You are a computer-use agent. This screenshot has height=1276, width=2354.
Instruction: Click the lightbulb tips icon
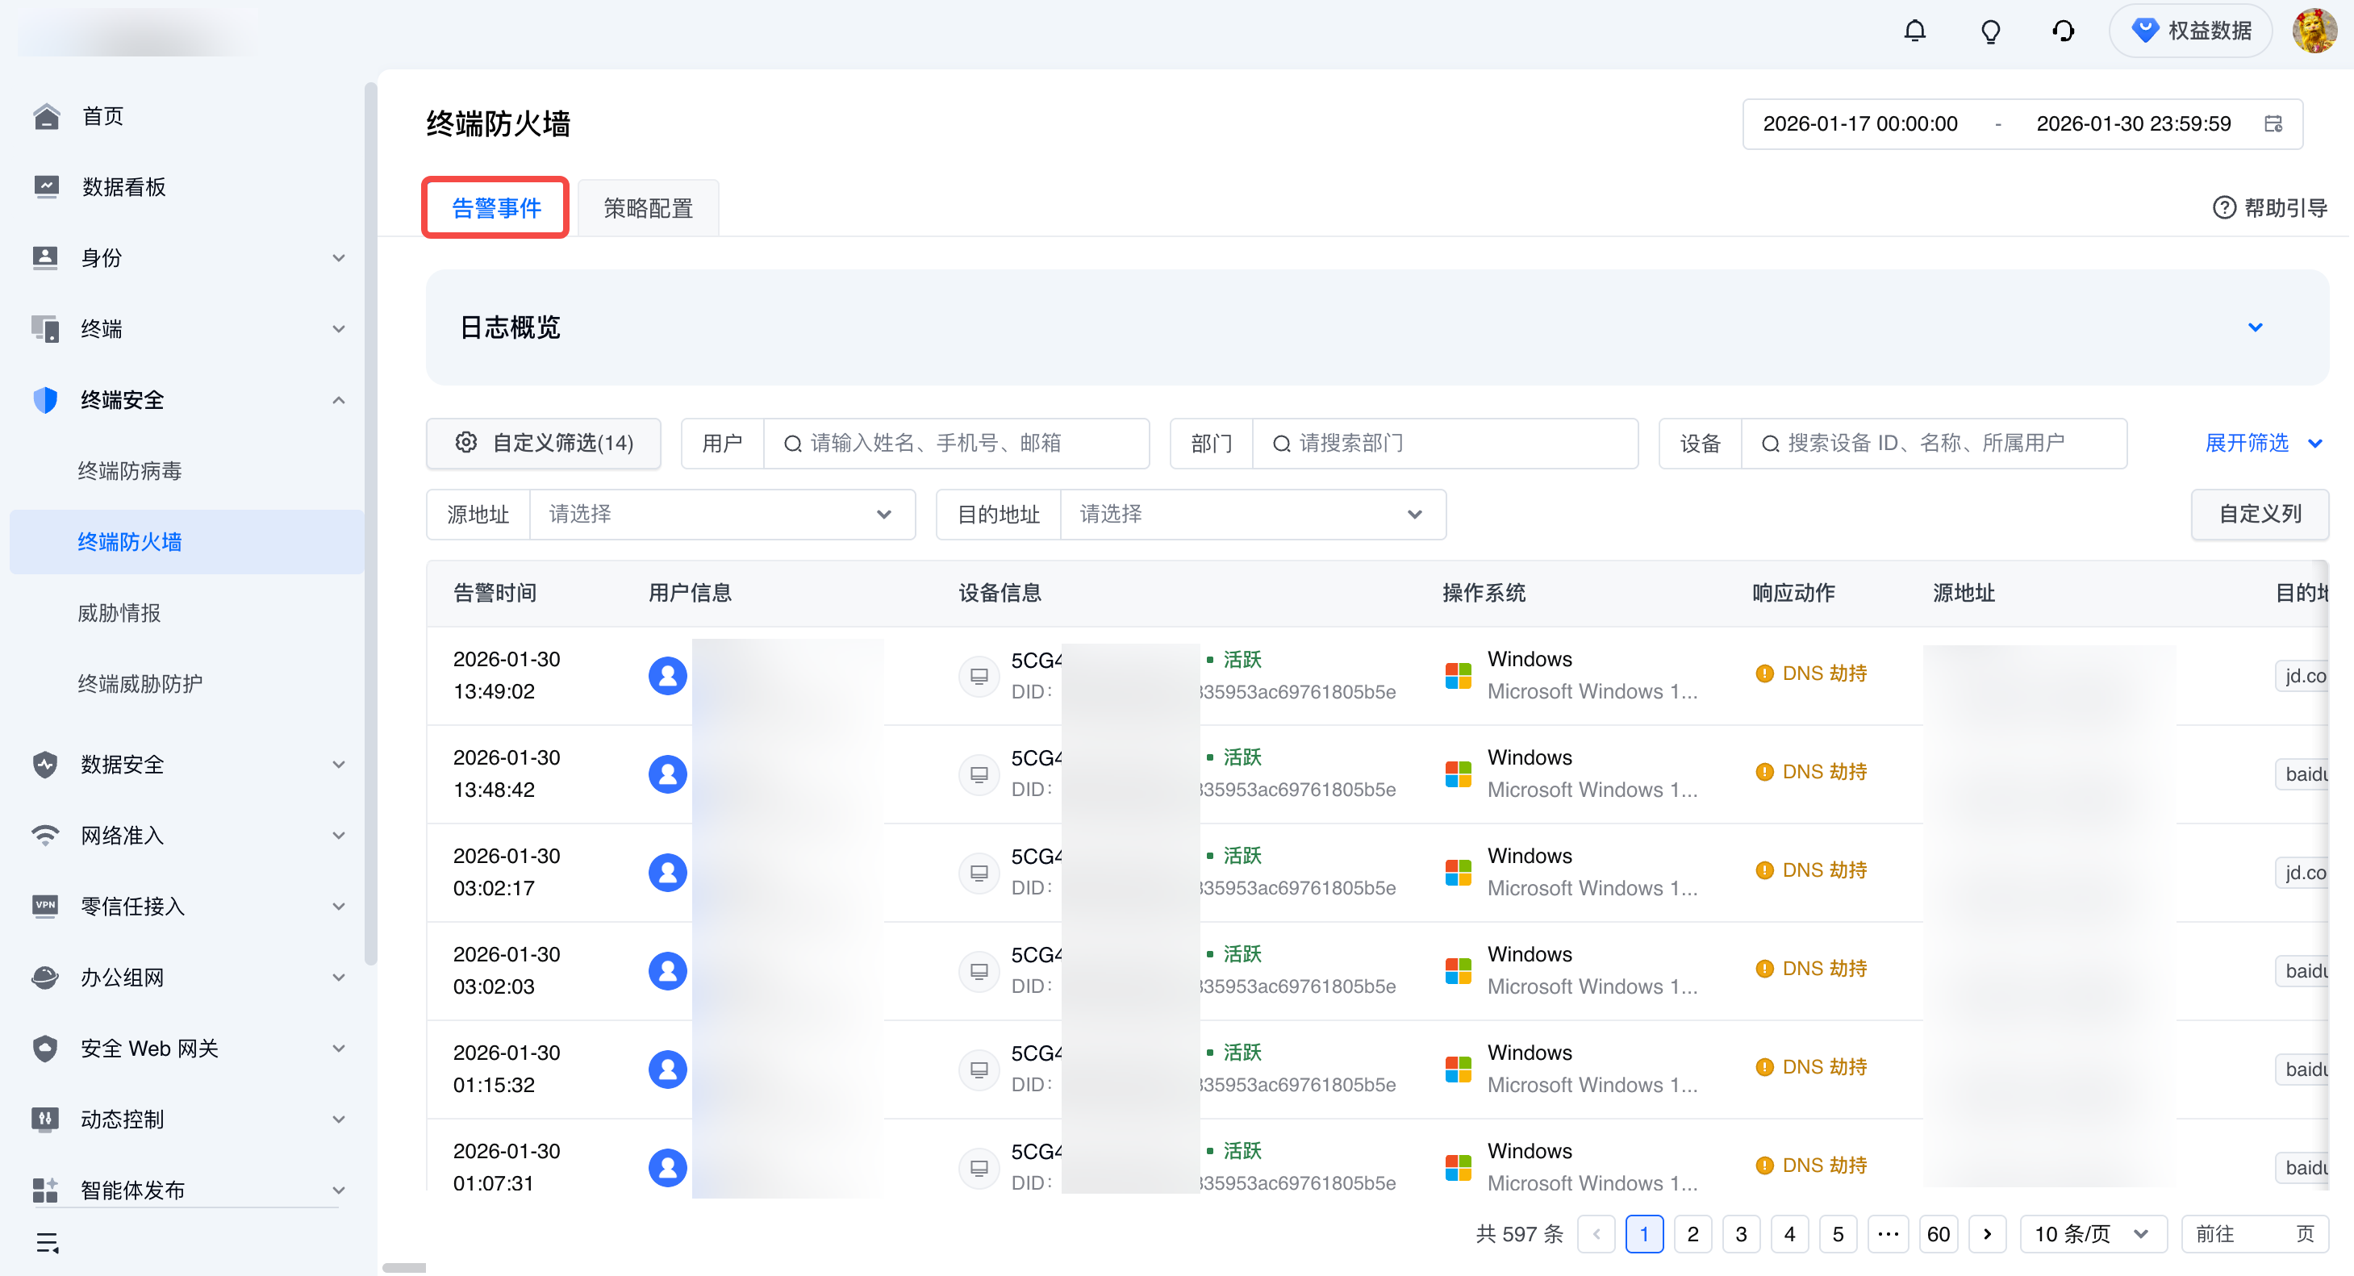[1990, 31]
